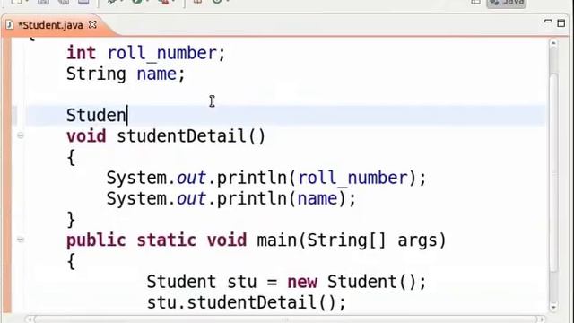Click the 'public static void main(String[] args)' line
This screenshot has width=574, height=323.
click(x=257, y=240)
